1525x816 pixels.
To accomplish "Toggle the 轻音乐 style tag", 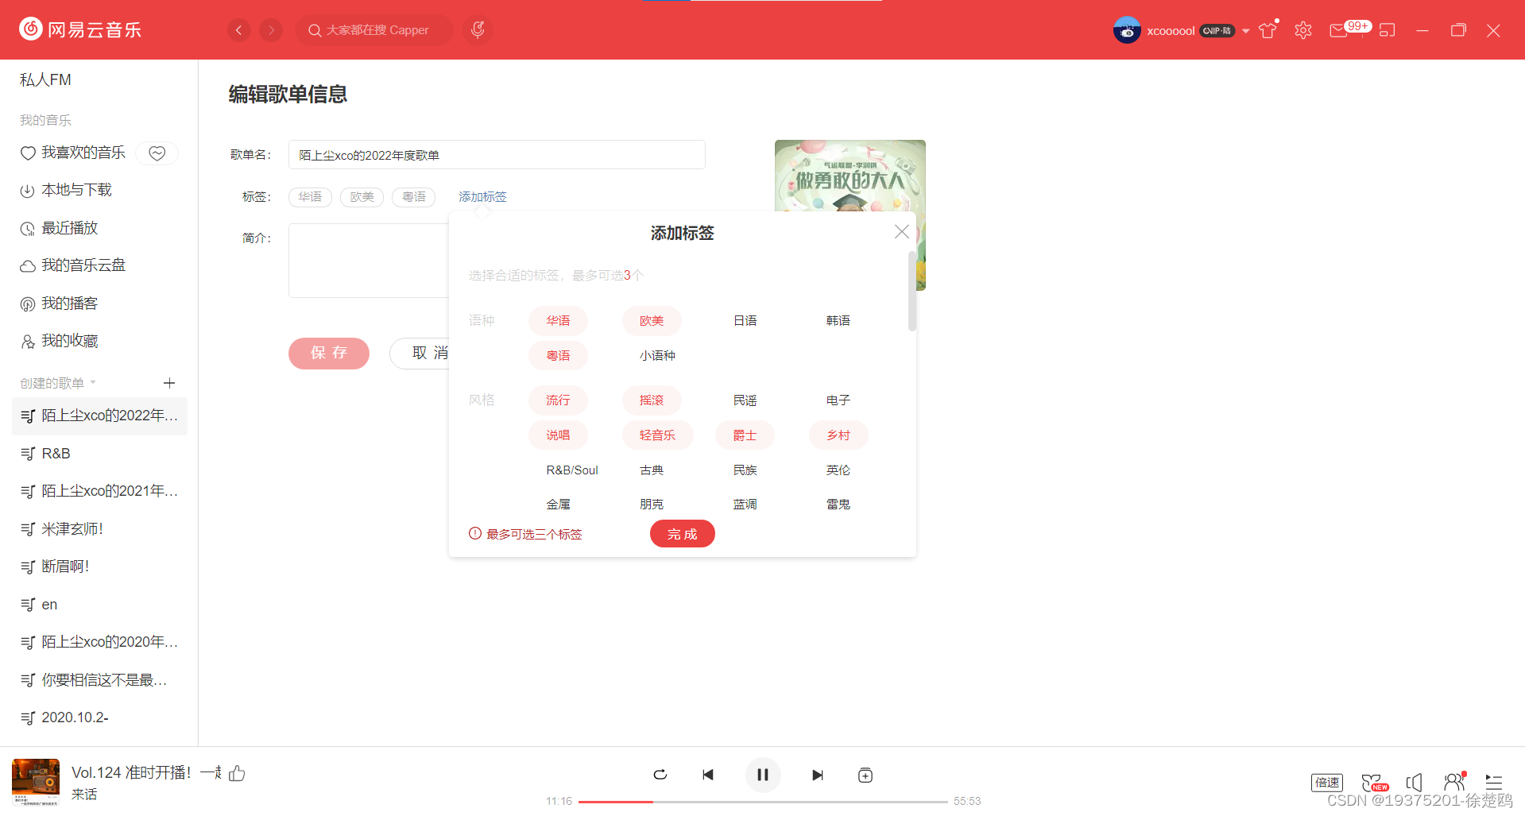I will pos(657,435).
